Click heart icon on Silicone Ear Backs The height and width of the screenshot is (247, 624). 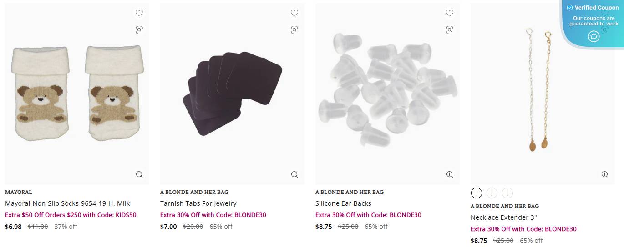[450, 13]
